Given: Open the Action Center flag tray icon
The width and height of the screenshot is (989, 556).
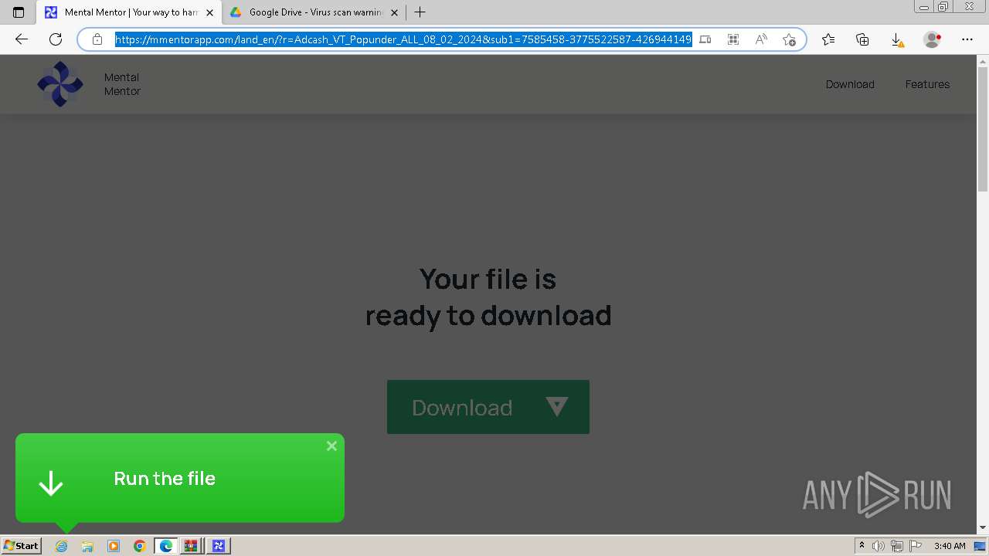Looking at the screenshot, I should tap(916, 546).
